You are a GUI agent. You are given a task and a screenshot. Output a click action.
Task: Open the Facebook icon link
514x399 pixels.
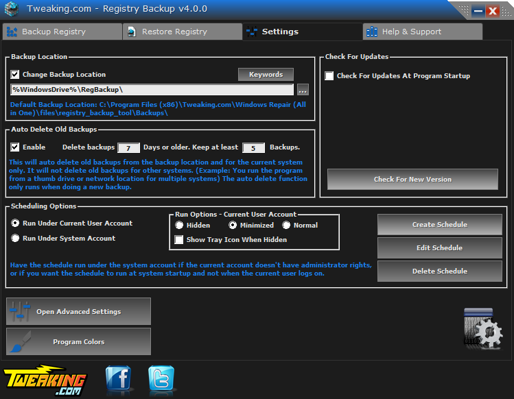(x=119, y=379)
